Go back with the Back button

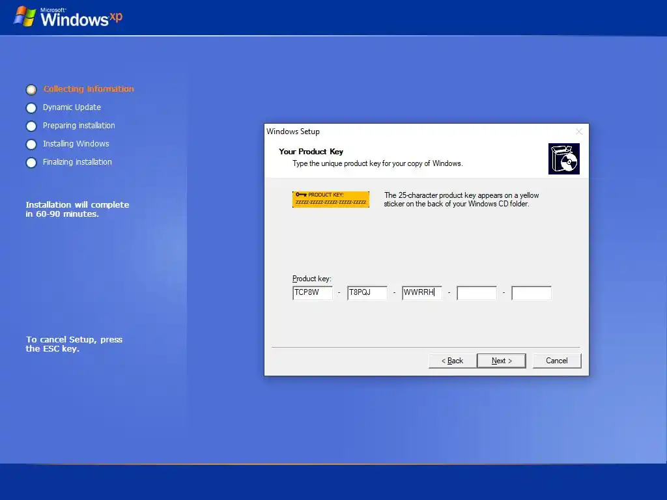click(452, 361)
